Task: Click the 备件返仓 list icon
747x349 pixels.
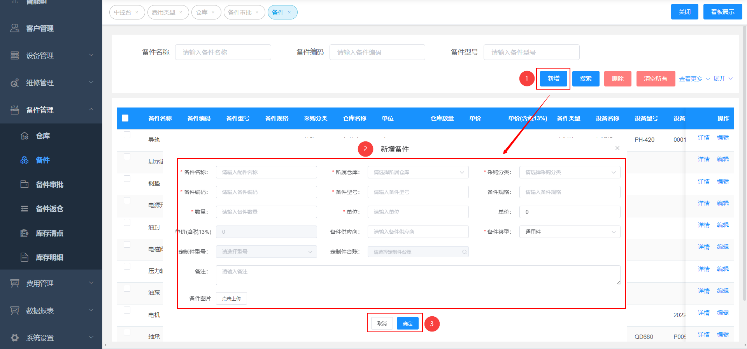Action: click(x=25, y=209)
